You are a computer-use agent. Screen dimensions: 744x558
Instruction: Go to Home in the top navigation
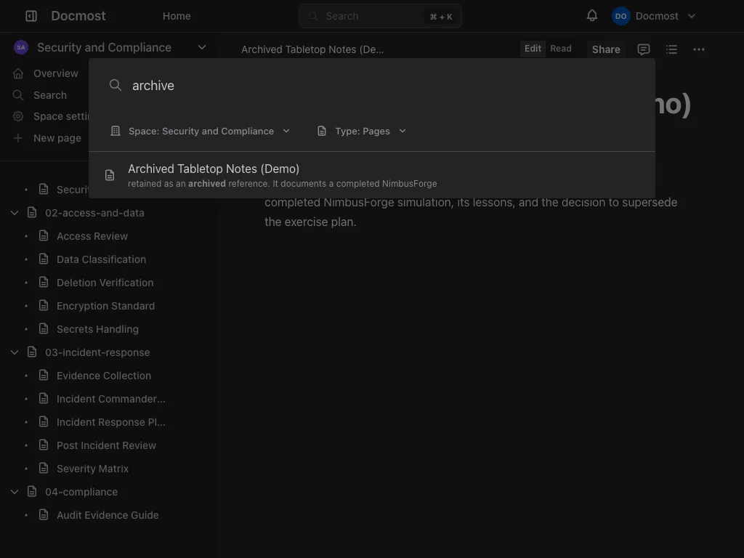point(177,16)
